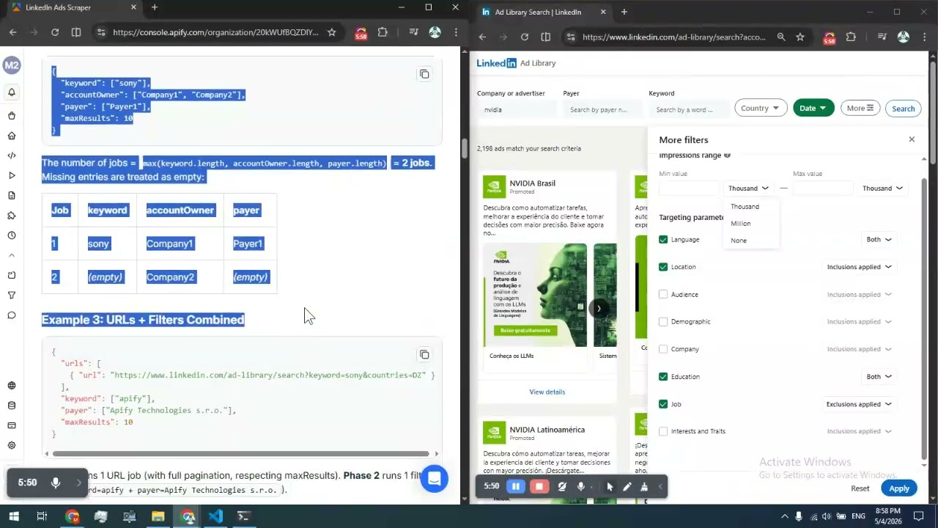The width and height of the screenshot is (938, 528).
Task: Bookmark the Apify console page with star
Action: (331, 32)
